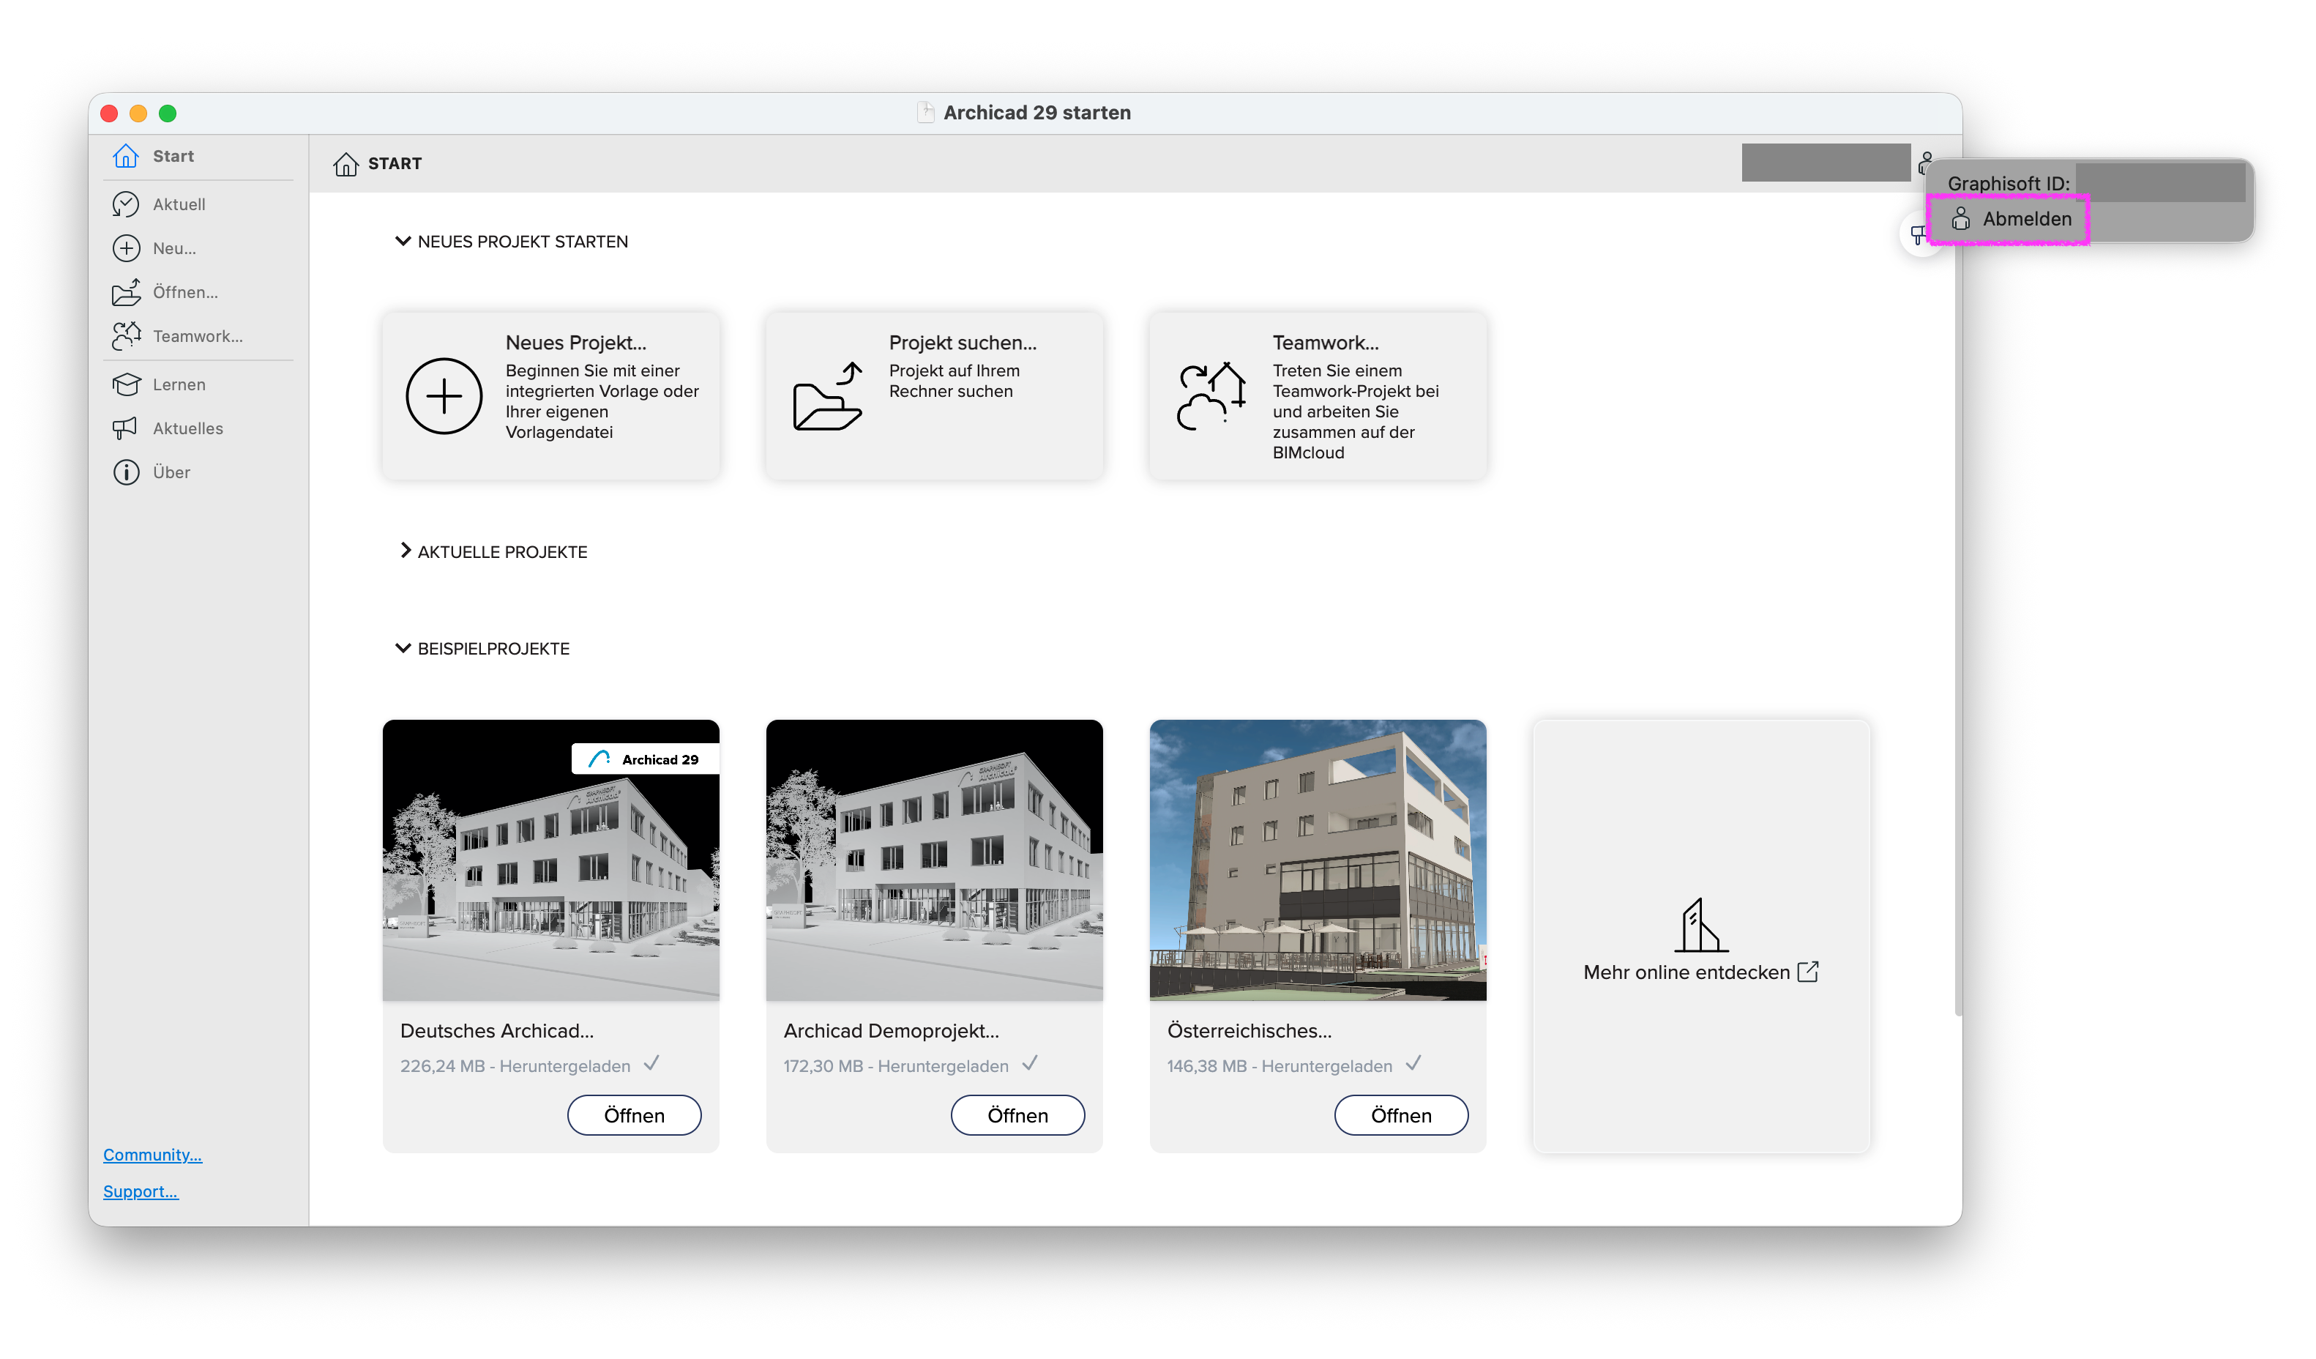Click the Österreichisches project thumbnail image

point(1318,860)
